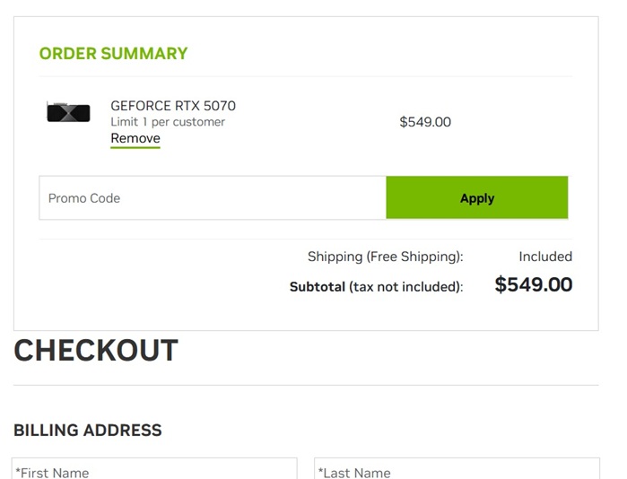Image resolution: width=627 pixels, height=479 pixels.
Task: Click the tax not included text
Action: (405, 287)
